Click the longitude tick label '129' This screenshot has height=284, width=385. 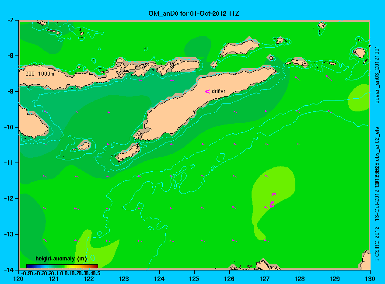tap(335, 279)
